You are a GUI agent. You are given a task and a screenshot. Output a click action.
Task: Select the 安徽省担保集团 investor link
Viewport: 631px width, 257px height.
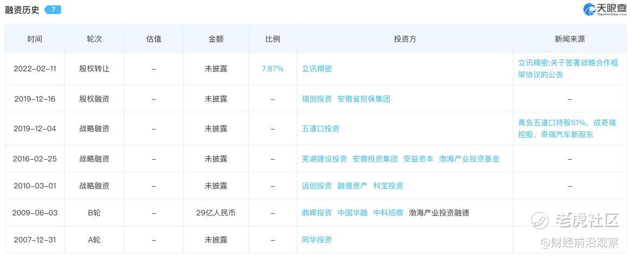click(363, 99)
